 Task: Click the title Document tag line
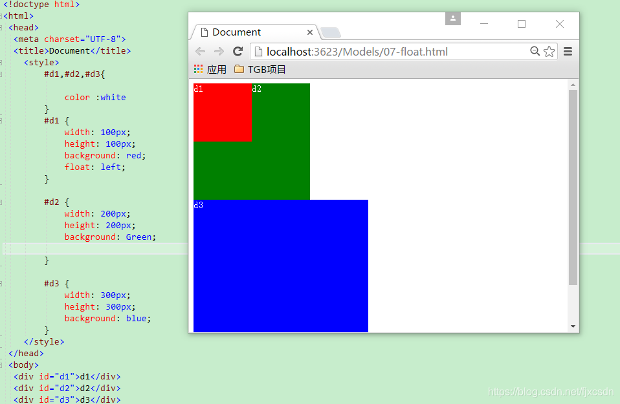72,51
